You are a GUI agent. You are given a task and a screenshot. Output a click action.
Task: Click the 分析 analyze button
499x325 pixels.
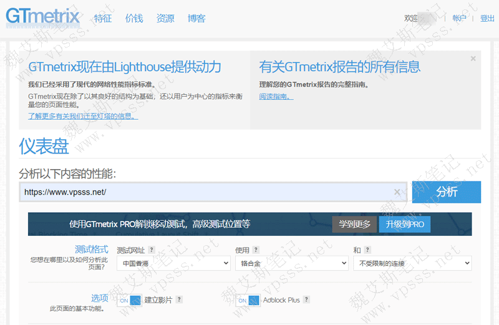coord(447,192)
